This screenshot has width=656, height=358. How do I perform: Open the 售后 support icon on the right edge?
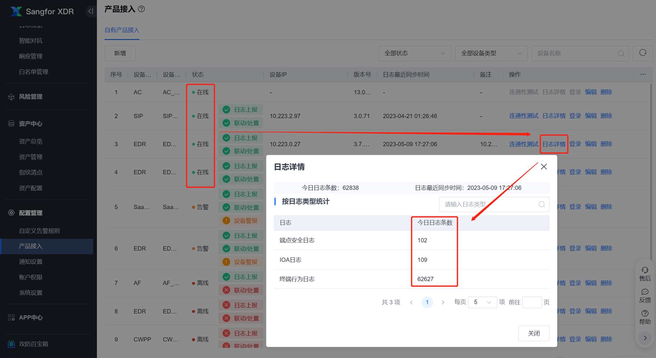click(x=645, y=270)
